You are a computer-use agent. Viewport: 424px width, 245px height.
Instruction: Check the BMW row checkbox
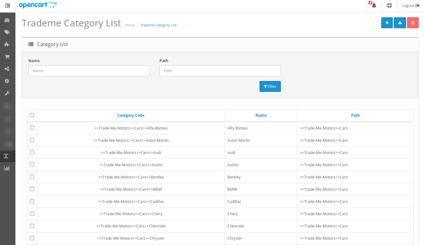(32, 189)
